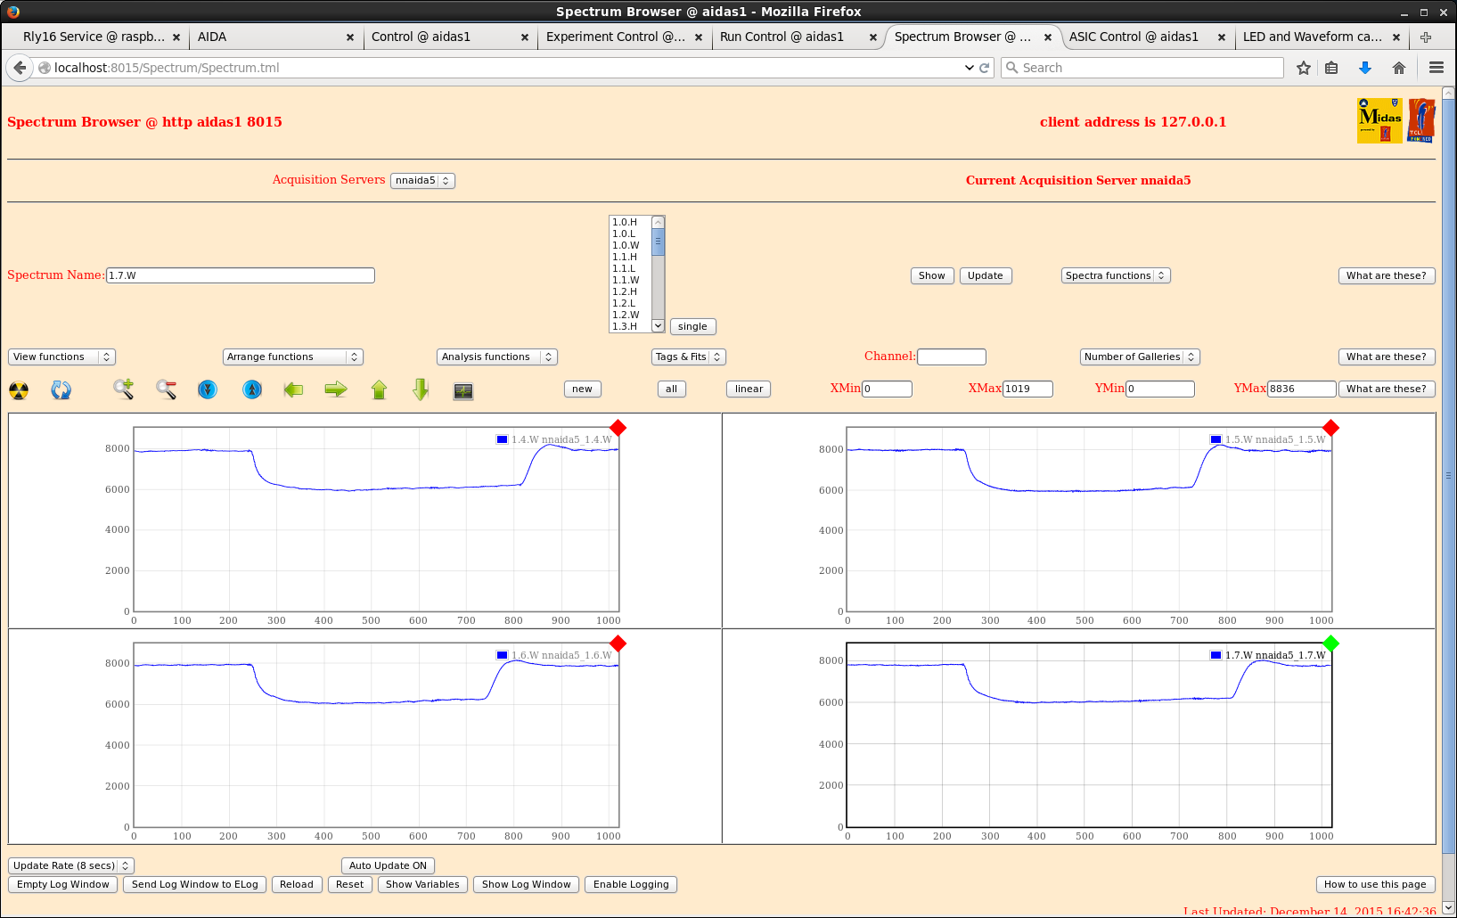
Task: Open URL history dropdown arrow
Action: 970,68
